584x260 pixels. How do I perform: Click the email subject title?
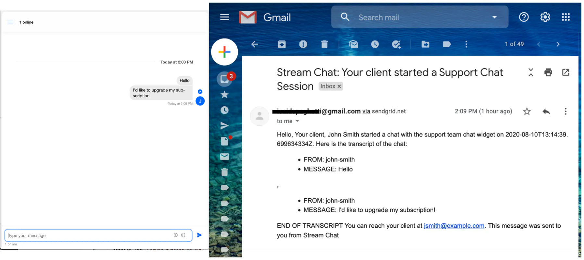click(390, 79)
